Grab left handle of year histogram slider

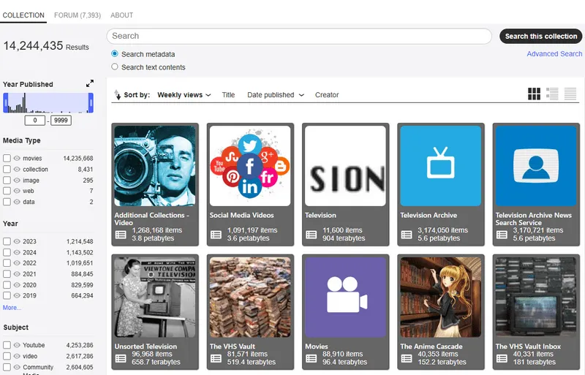(x=6, y=102)
